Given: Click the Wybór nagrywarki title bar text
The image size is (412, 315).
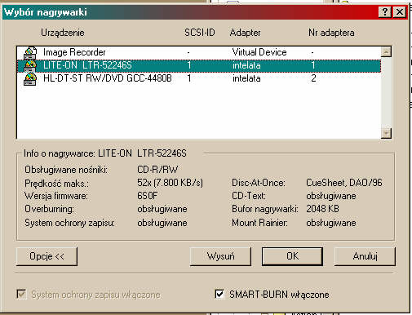Looking at the screenshot, I should pyautogui.click(x=46, y=12).
